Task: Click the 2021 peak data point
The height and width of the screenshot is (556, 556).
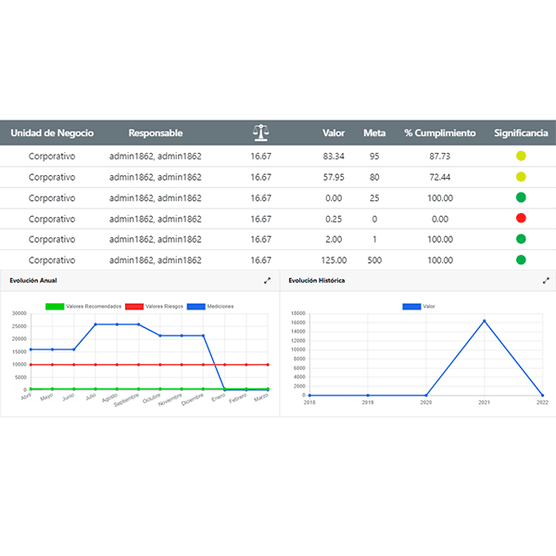Action: [484, 322]
